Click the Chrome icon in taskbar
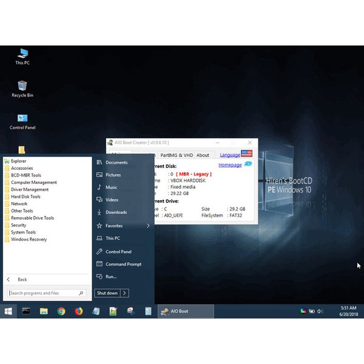Screen dimensions: 364x364 [61, 311]
